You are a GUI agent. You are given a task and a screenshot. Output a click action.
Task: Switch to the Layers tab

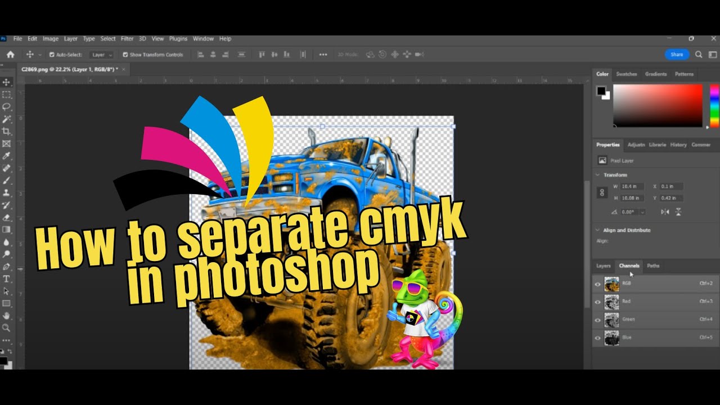604,265
